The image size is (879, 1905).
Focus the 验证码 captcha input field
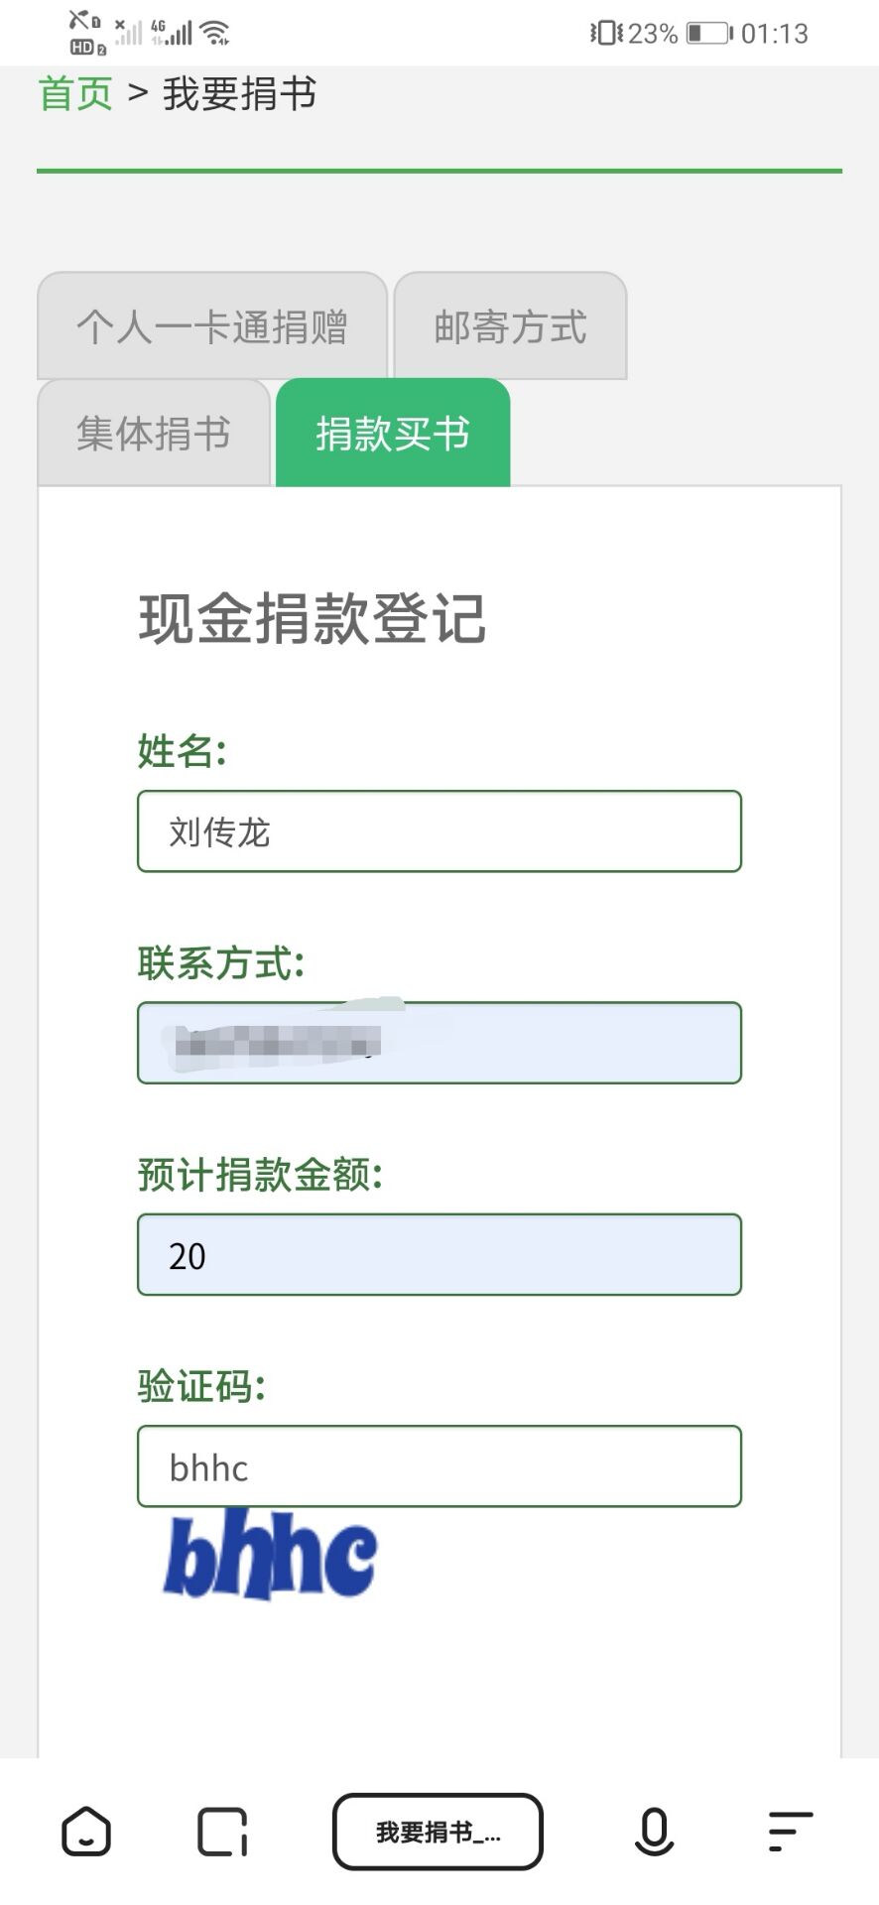[439, 1466]
